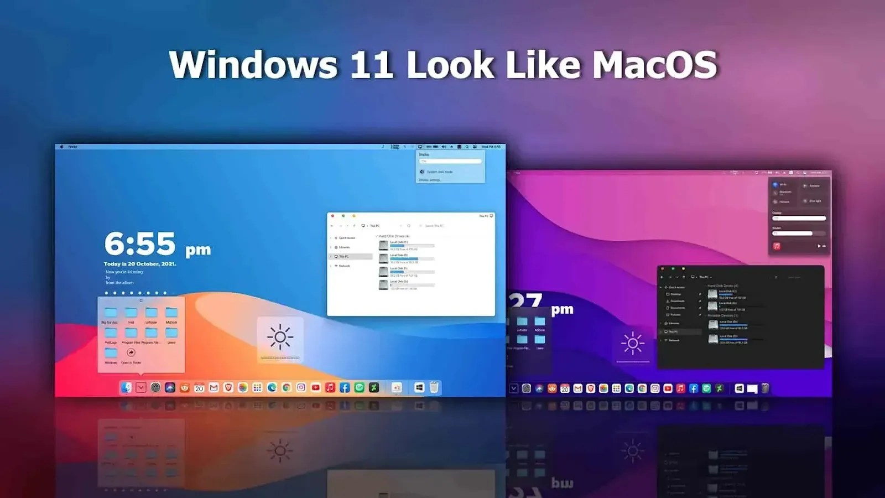Image resolution: width=885 pixels, height=498 pixels.
Task: Click the volume icon in the left menu bar
Action: tap(444, 147)
